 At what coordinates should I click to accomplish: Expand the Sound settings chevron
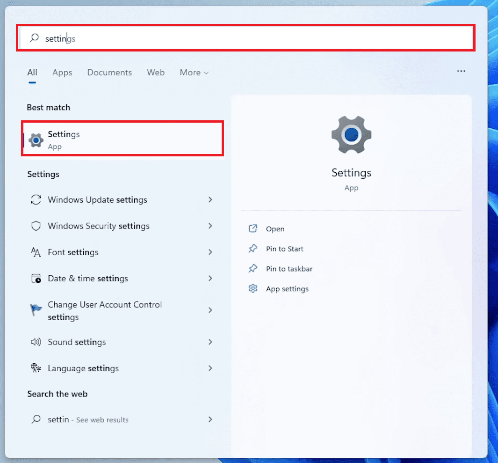coord(210,342)
